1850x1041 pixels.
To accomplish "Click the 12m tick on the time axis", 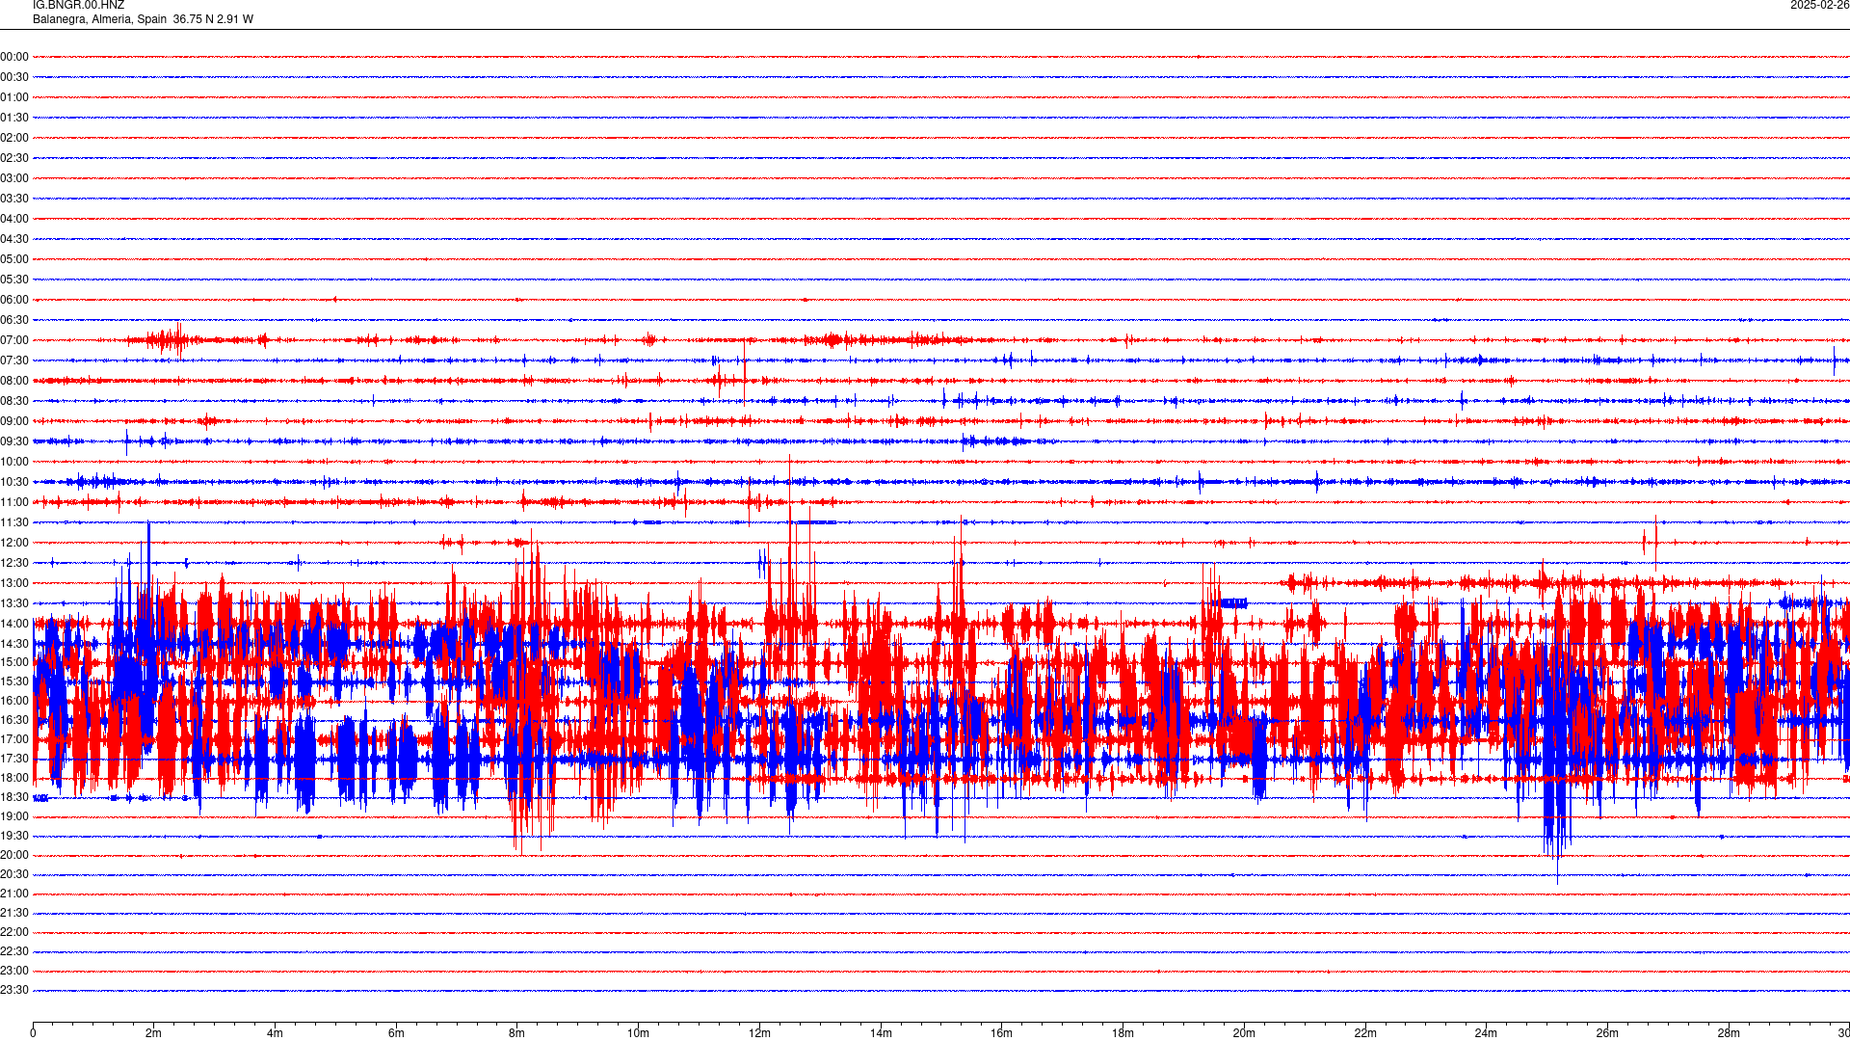I will point(759,1033).
